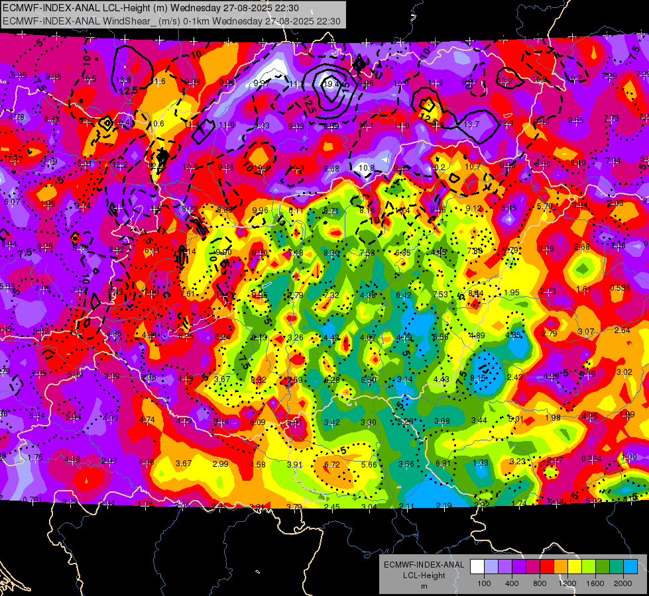Click the 13.8 wind shear value

(x=123, y=80)
